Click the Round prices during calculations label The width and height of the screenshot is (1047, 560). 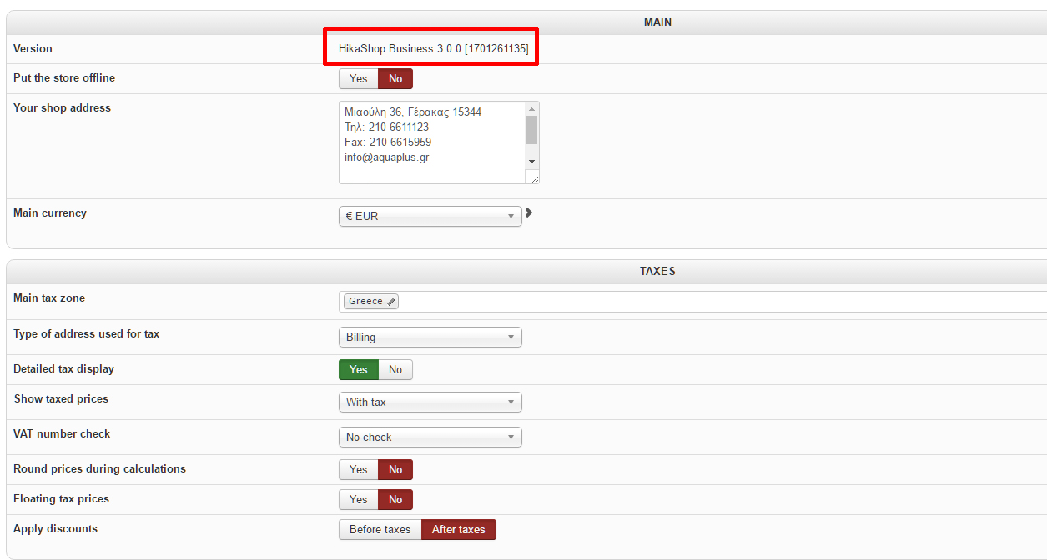click(x=99, y=468)
